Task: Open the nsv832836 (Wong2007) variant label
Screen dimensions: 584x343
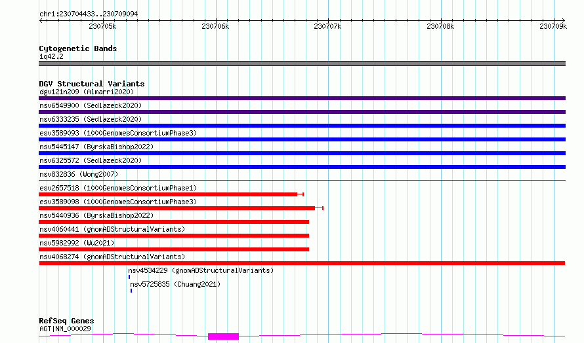Action: 79,174
